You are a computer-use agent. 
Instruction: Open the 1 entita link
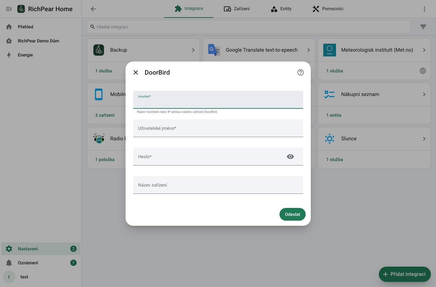(x=334, y=115)
